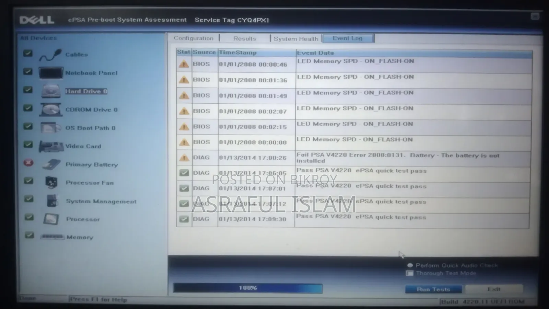Select the CDROM Drive 0 disc icon
The height and width of the screenshot is (309, 549).
(51, 110)
